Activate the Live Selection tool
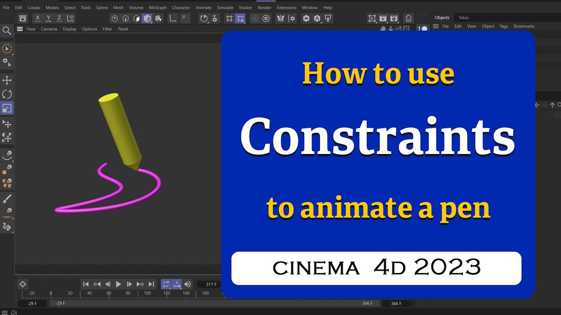This screenshot has width=561, height=315. [x=7, y=48]
